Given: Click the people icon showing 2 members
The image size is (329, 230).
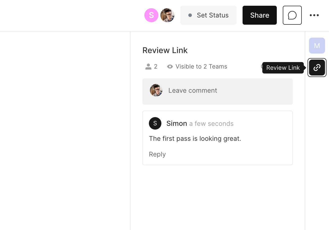Looking at the screenshot, I should pyautogui.click(x=148, y=67).
